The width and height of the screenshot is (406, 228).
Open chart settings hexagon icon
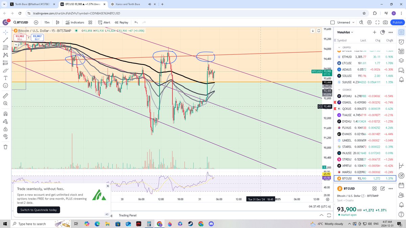pyautogui.click(x=369, y=22)
